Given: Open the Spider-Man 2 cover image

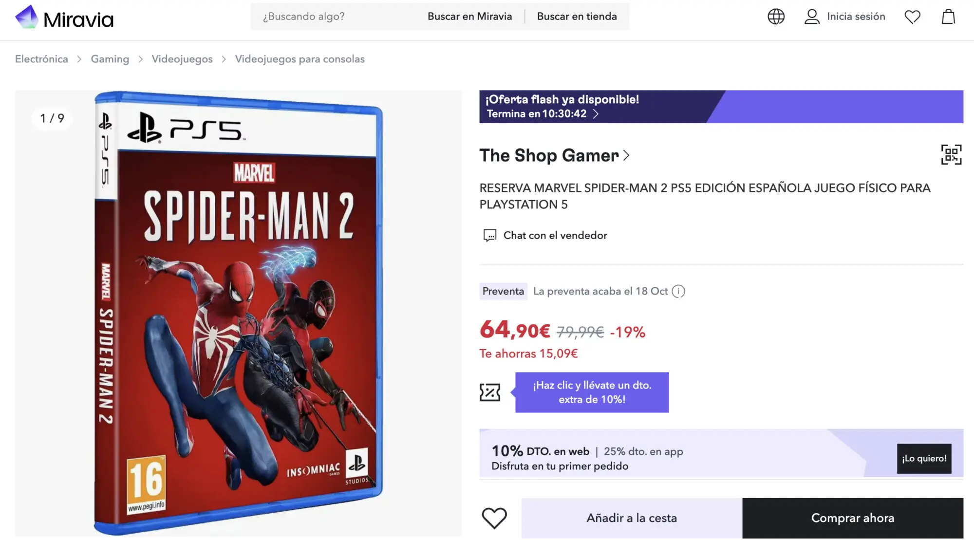Looking at the screenshot, I should click(238, 314).
